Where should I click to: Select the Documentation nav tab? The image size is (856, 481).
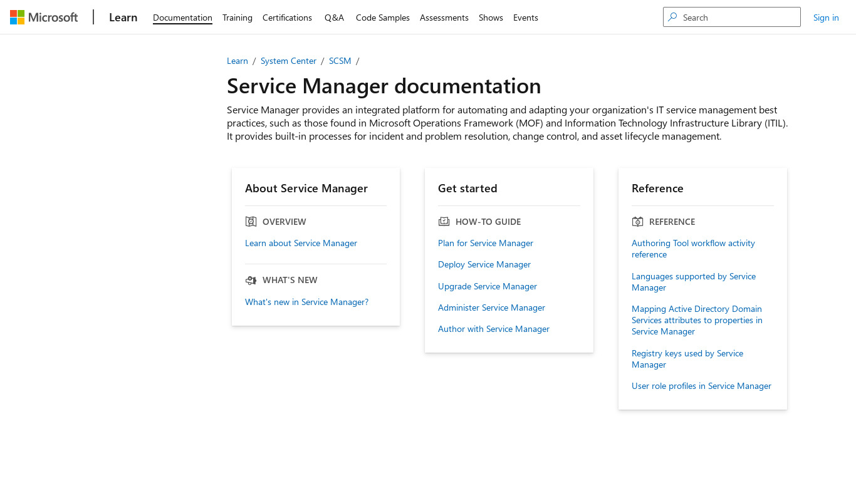pos(182,18)
